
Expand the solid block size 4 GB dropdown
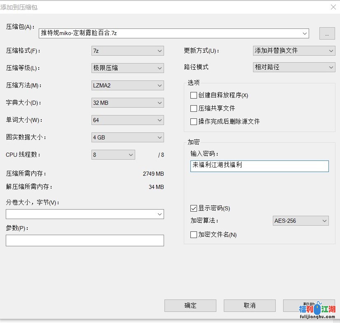127,137
